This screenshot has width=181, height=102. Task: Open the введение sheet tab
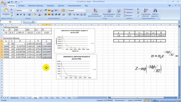tap(14, 98)
